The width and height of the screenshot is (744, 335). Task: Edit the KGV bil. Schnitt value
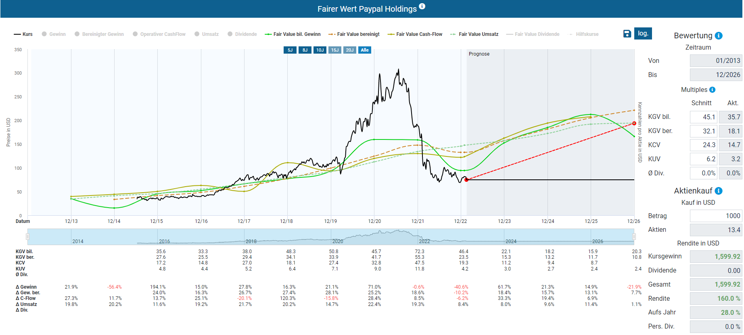[703, 117]
